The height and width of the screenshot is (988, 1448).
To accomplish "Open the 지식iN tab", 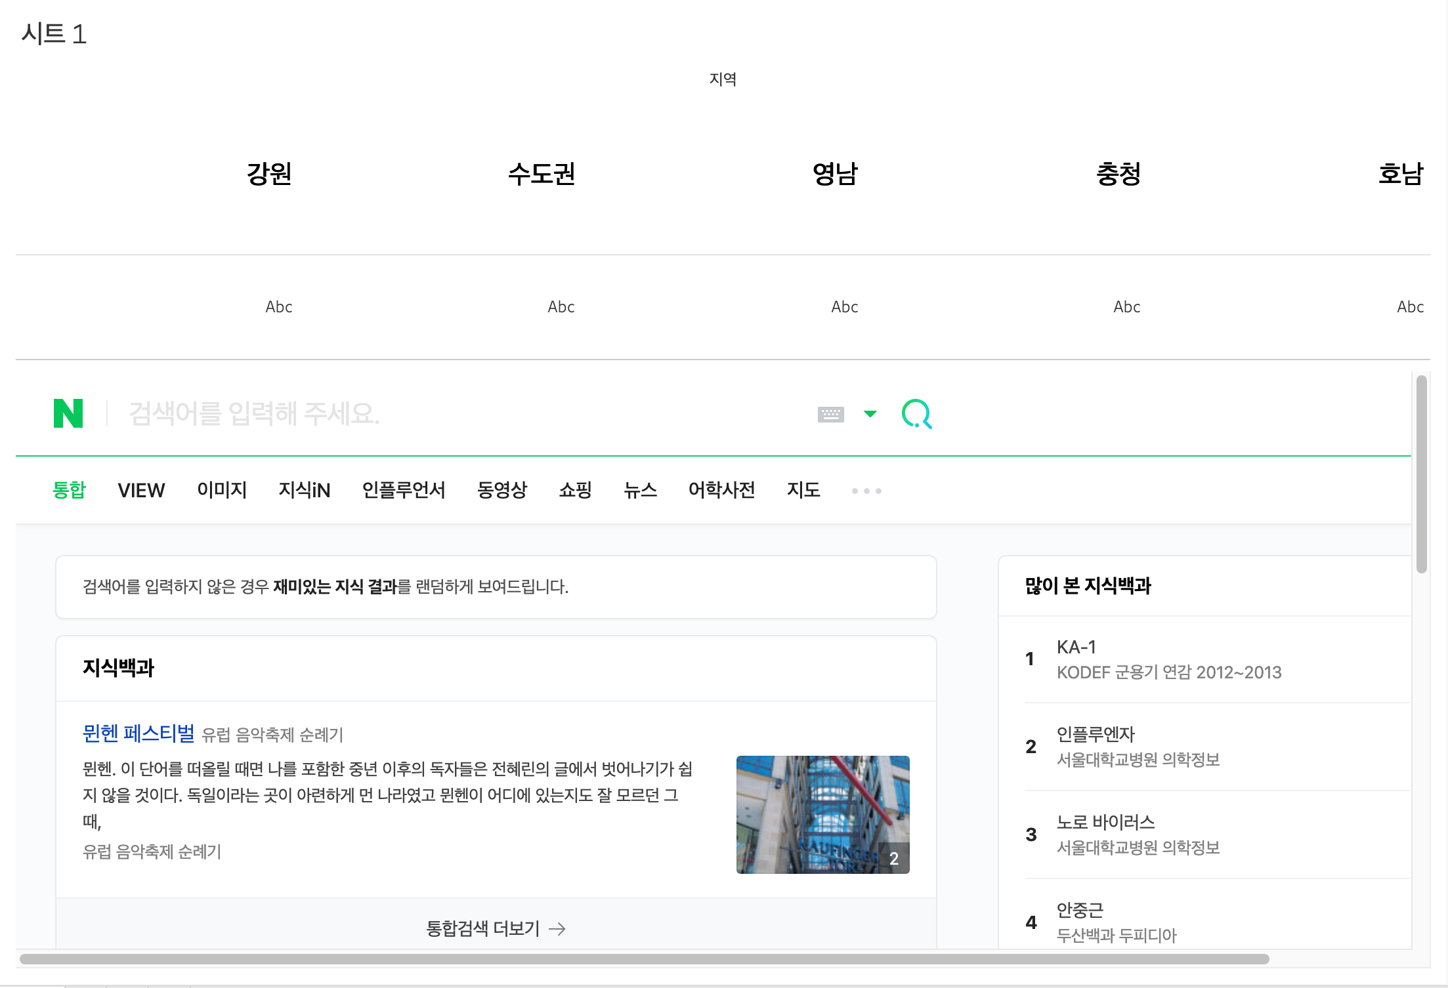I will pos(304,490).
